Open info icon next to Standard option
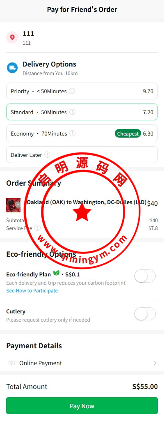 72,112
